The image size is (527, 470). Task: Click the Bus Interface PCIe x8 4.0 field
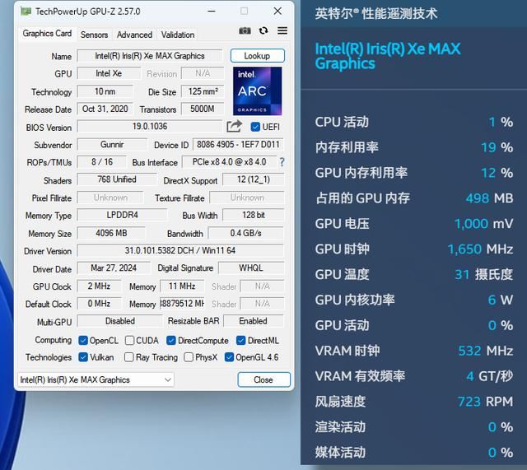pos(229,162)
